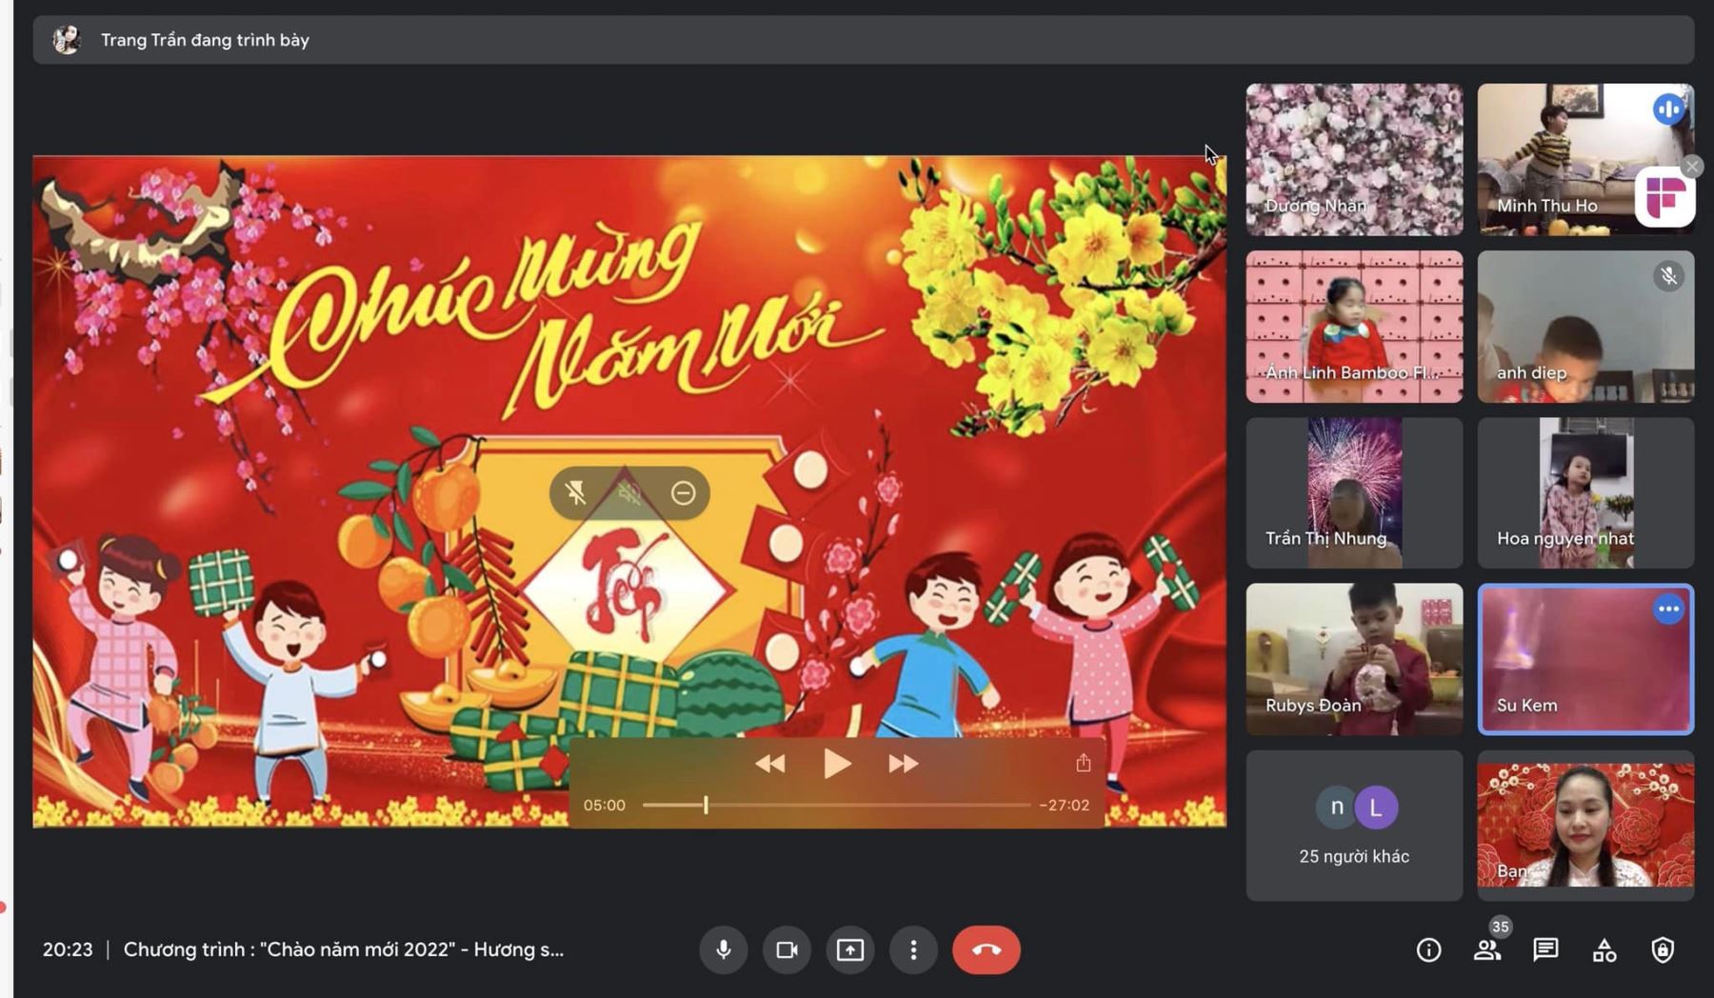This screenshot has width=1714, height=998.
Task: Open options on Su Kem tile
Action: (x=1668, y=609)
